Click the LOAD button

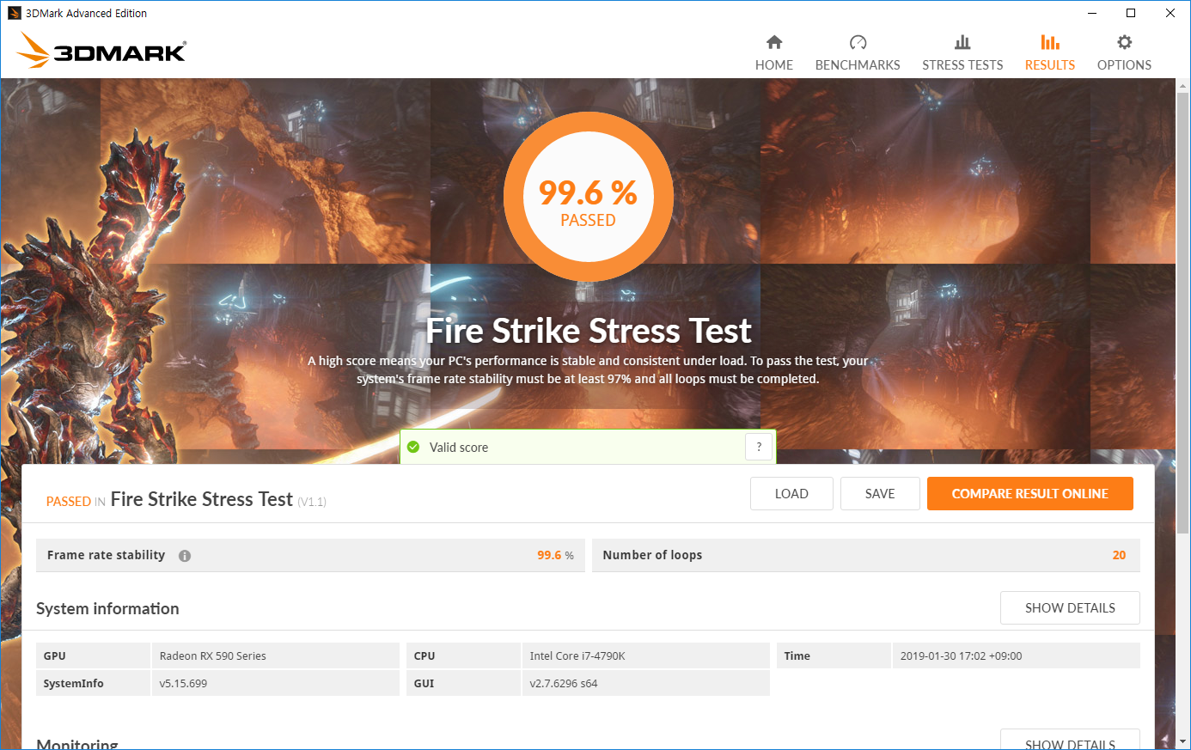(791, 494)
